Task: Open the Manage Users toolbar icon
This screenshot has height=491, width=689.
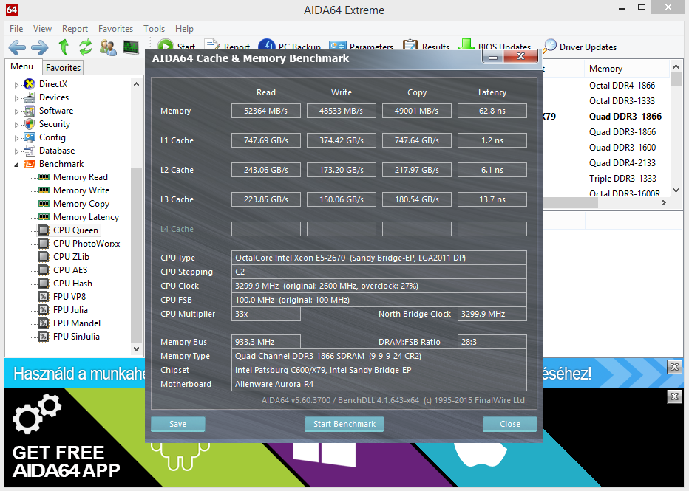Action: pos(108,48)
